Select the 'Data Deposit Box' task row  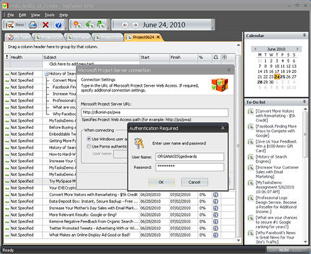pos(119,201)
